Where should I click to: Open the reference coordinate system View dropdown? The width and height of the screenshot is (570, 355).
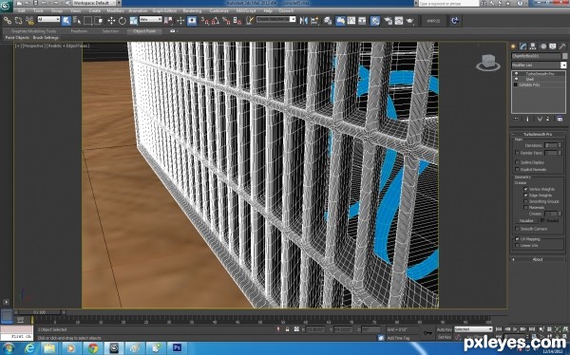click(x=150, y=19)
